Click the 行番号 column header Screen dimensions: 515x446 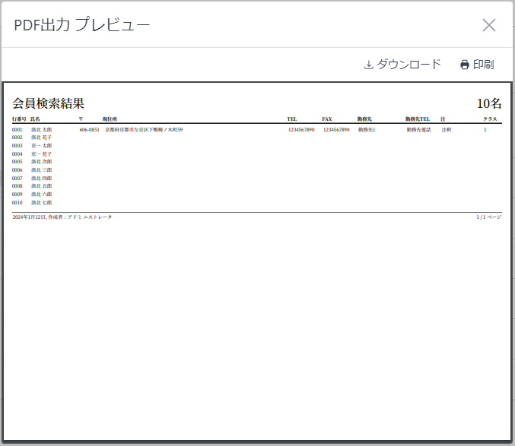click(x=19, y=119)
